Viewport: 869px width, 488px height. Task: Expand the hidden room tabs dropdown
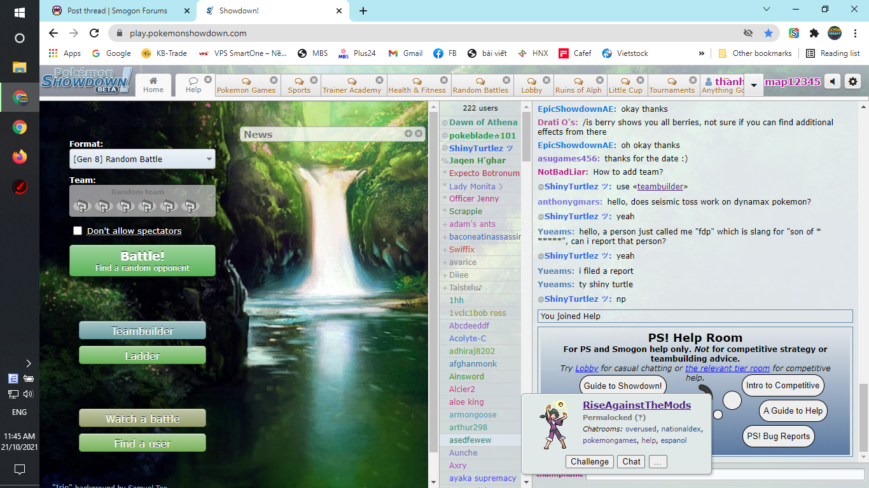(754, 85)
